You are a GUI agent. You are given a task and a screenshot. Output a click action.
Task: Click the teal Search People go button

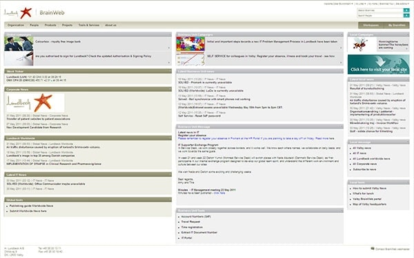(406, 16)
